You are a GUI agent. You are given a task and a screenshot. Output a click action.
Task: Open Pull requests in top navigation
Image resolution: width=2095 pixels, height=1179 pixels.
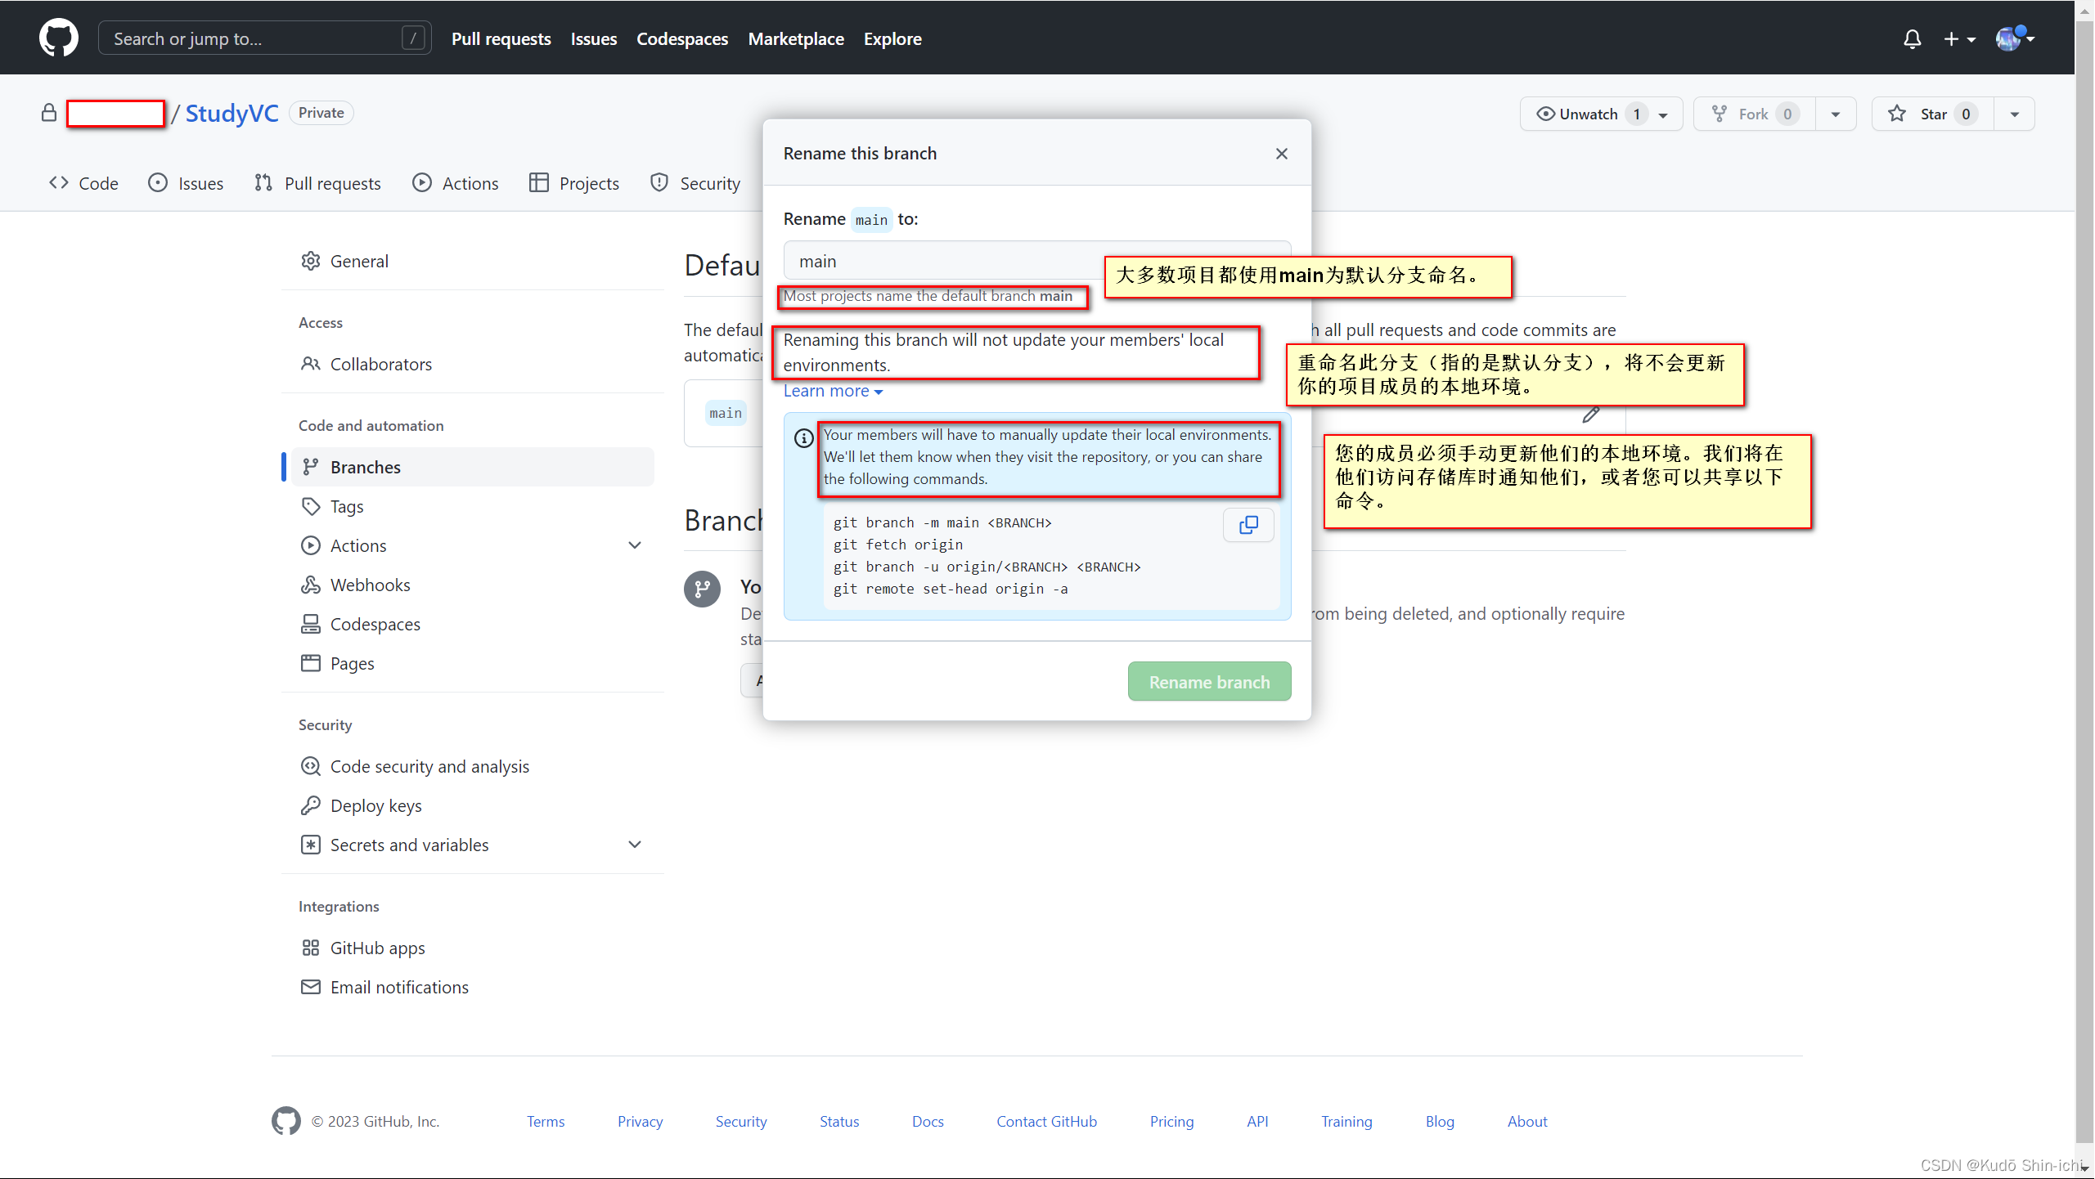click(501, 38)
